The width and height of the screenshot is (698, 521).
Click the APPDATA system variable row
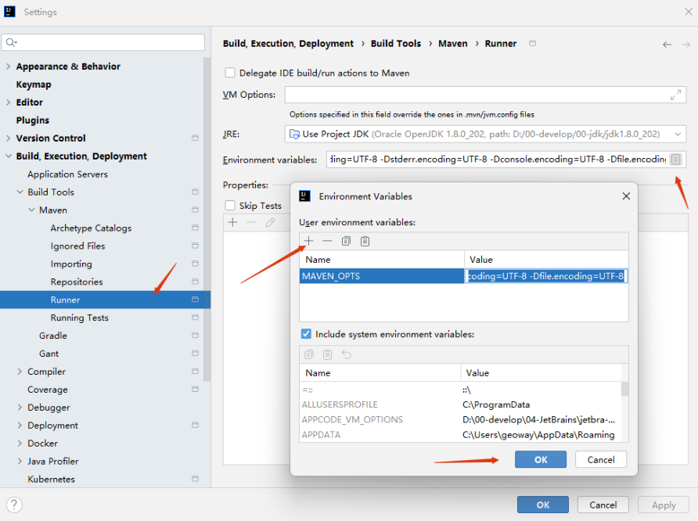460,435
